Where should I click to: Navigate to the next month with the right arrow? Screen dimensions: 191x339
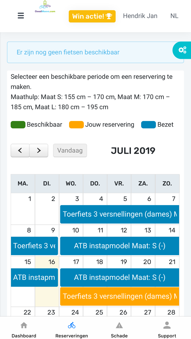[39, 150]
